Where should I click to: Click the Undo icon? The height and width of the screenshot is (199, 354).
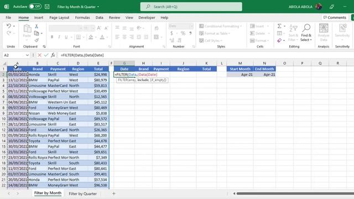[x=9, y=26]
